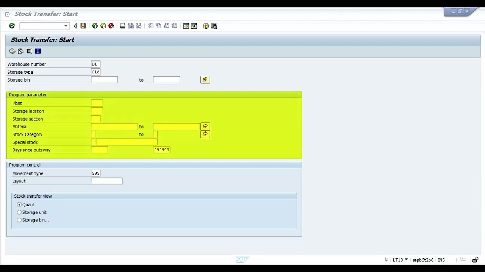Open the LT10 transaction dropdown in status bar

click(x=406, y=260)
